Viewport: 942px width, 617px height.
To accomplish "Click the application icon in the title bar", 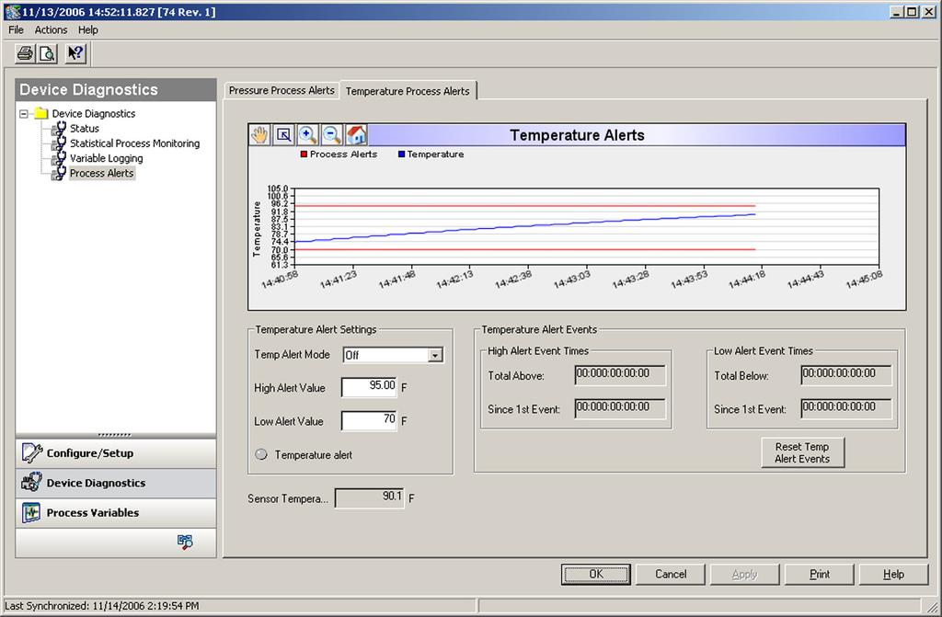I will tap(12, 11).
